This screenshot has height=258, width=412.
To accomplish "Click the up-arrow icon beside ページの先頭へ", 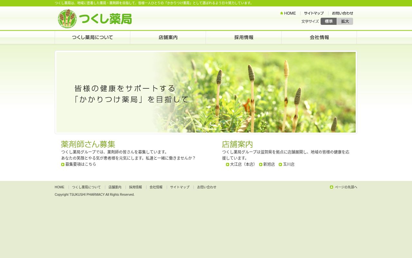I will point(332,187).
